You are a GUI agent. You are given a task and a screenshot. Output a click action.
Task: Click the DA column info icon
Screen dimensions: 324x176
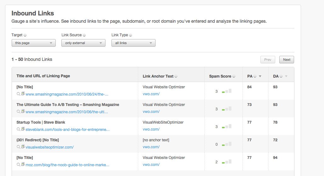pos(281,76)
